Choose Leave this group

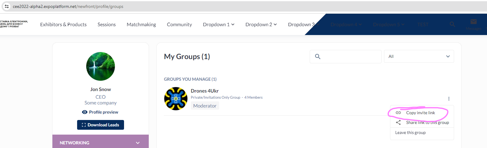(x=410, y=132)
